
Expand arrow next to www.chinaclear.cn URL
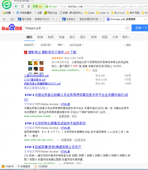coord(55,116)
